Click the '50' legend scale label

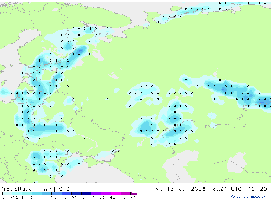click(x=133, y=197)
